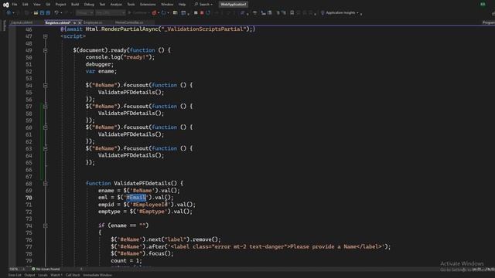Pin the Register.cshtml tab
The width and height of the screenshot is (495, 278).
tap(74, 22)
